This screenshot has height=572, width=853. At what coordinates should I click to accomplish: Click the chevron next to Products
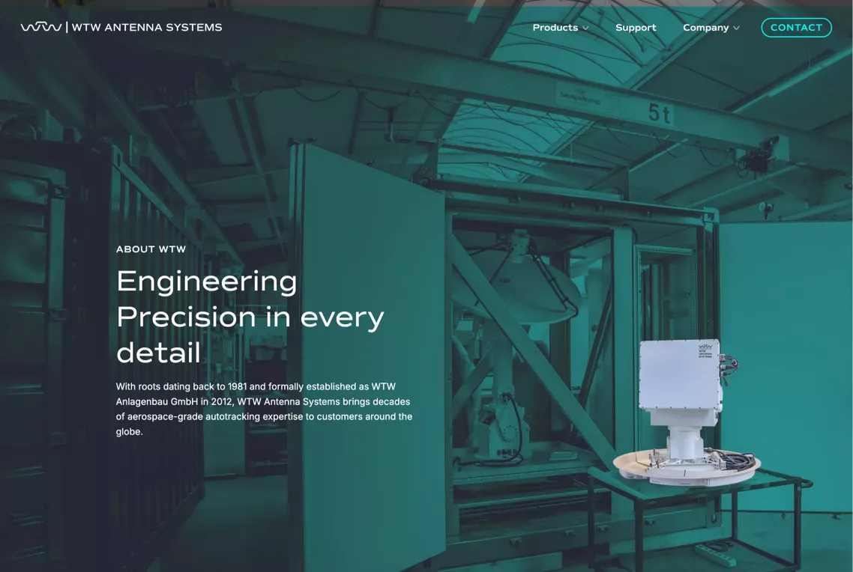coord(585,28)
